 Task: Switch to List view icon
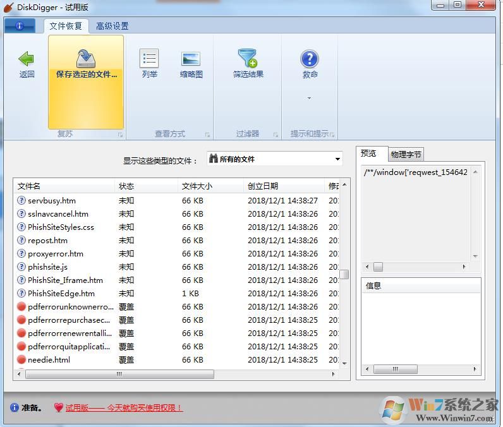149,59
